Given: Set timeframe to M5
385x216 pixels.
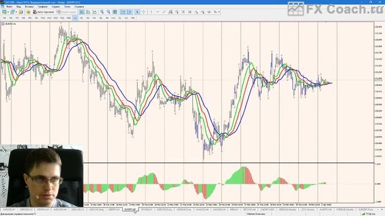Looking at the screenshot, I should [29, 18].
